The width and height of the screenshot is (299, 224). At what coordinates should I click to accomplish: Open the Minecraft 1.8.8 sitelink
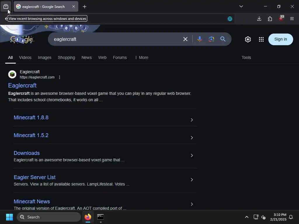click(31, 118)
